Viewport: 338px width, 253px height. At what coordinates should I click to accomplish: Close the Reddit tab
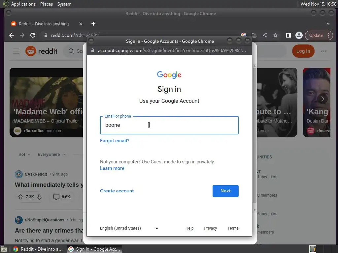[81, 24]
